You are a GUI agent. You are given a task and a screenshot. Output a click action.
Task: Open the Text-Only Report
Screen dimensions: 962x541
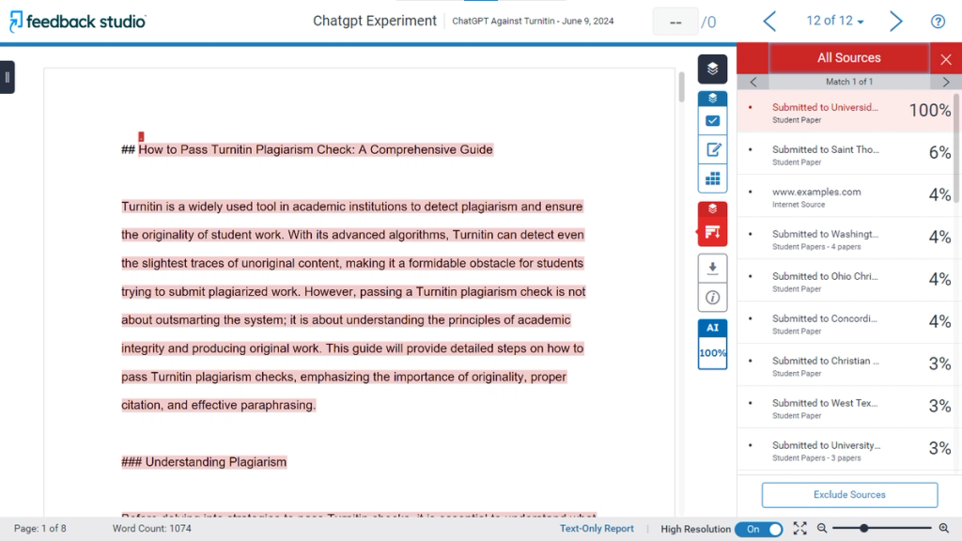[x=597, y=529]
